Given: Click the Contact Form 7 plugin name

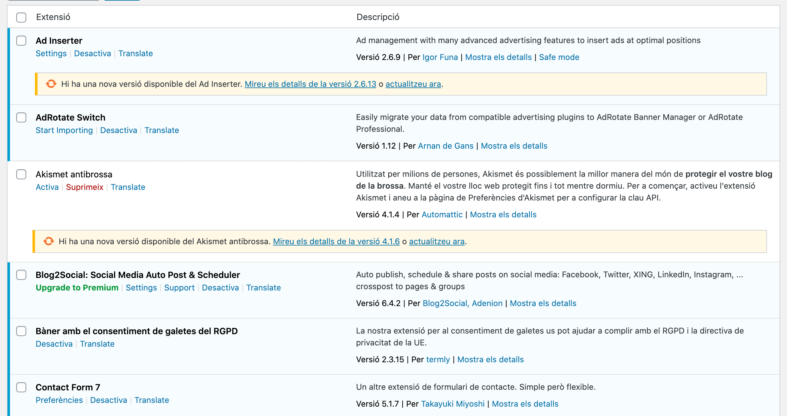Looking at the screenshot, I should point(68,387).
